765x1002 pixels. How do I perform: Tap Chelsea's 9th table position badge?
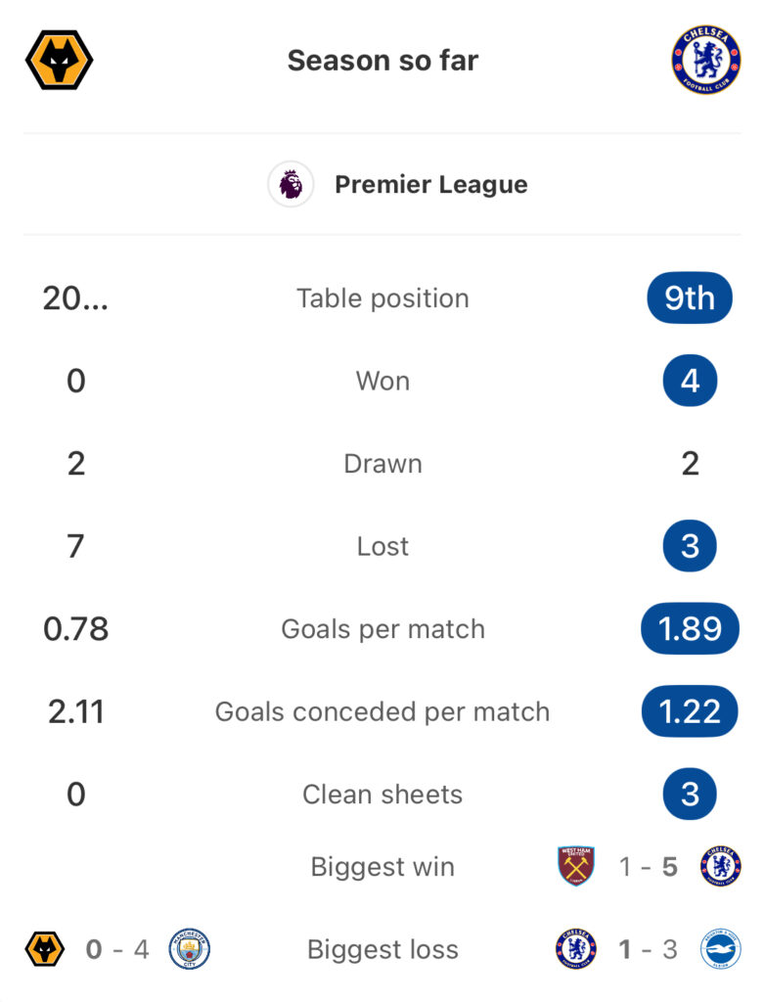click(690, 297)
